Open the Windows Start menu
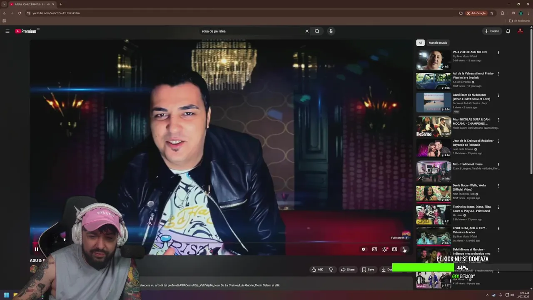533x300 pixels. click(7, 295)
